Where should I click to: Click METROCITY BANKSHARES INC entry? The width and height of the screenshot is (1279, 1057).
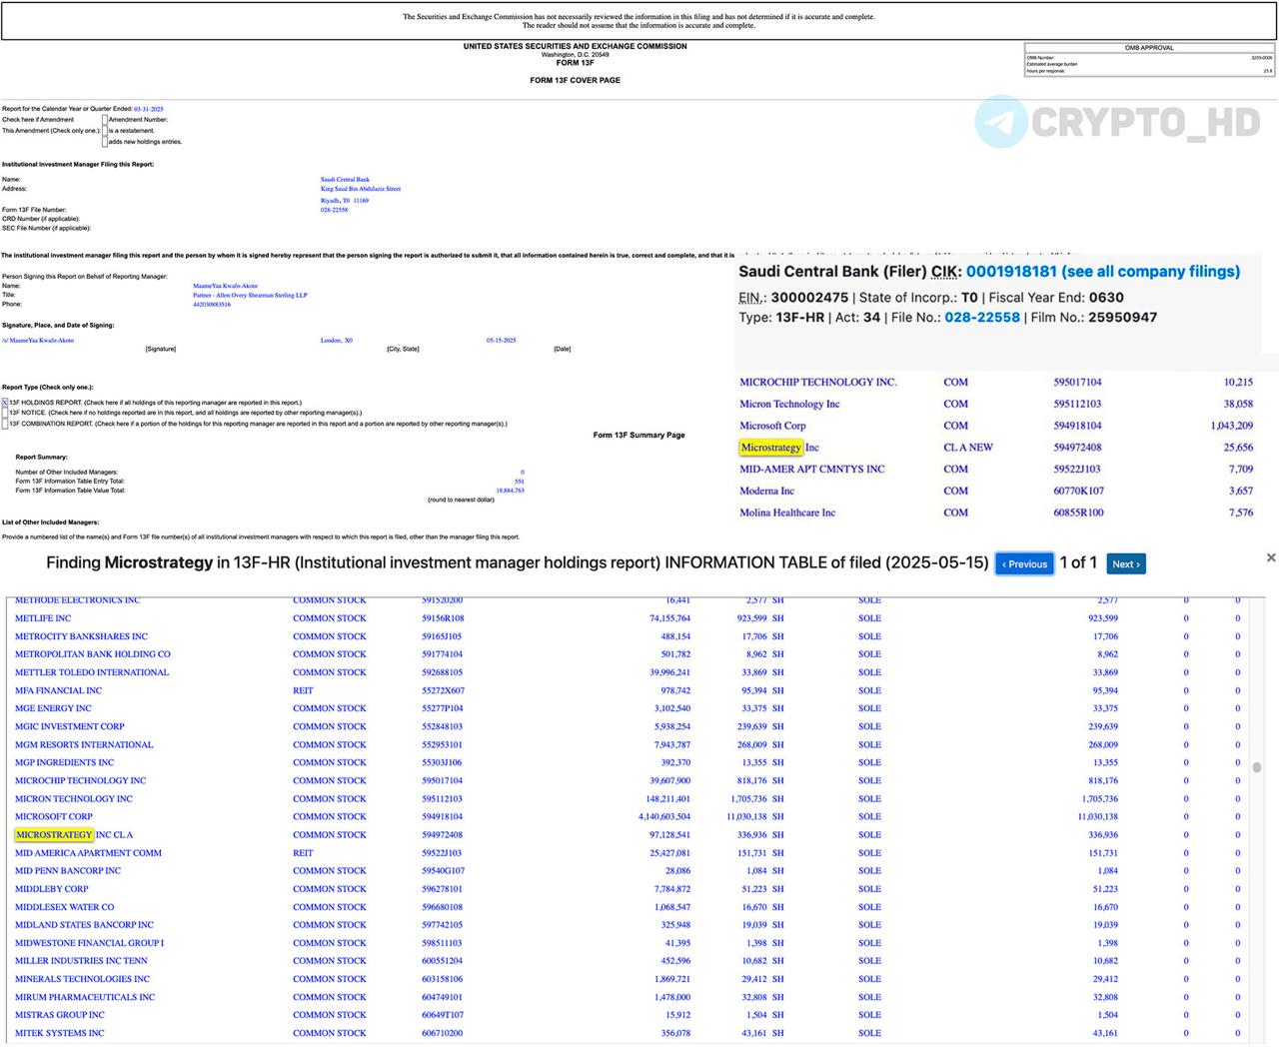coord(81,636)
